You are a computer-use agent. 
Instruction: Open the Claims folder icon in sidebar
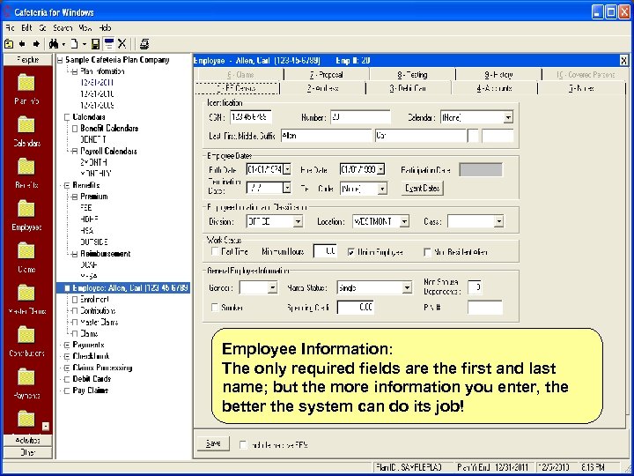26,251
